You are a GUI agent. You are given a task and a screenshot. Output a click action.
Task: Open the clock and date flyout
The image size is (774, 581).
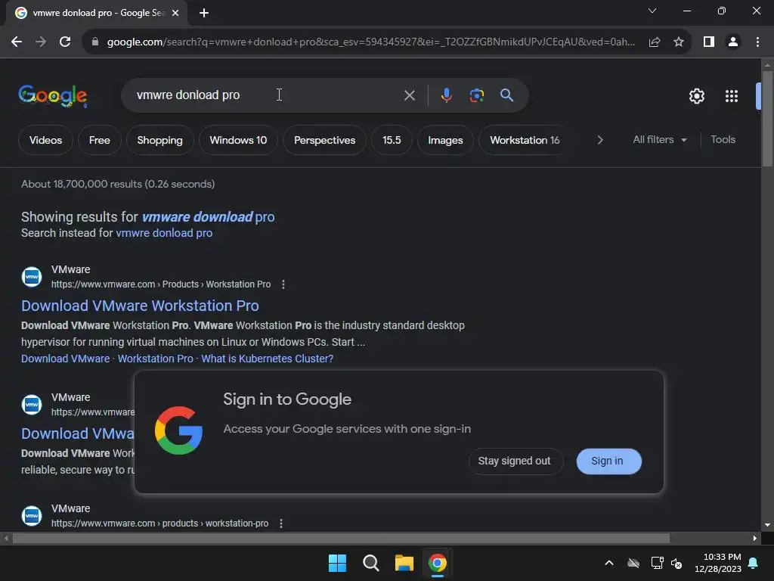[x=718, y=563]
